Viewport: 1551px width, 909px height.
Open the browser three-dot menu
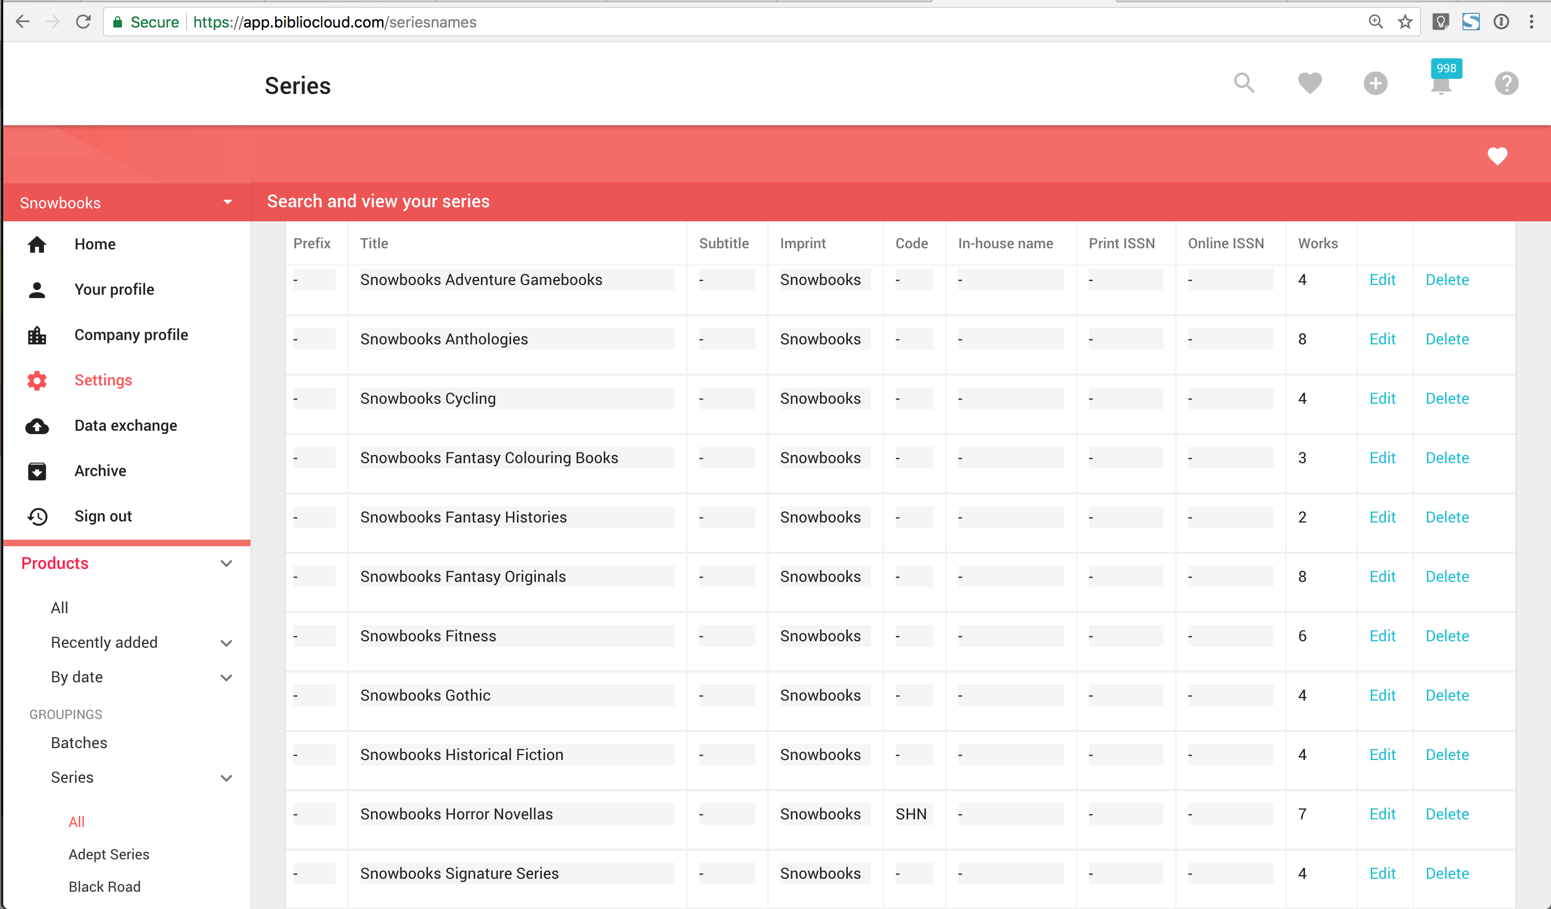(1532, 22)
